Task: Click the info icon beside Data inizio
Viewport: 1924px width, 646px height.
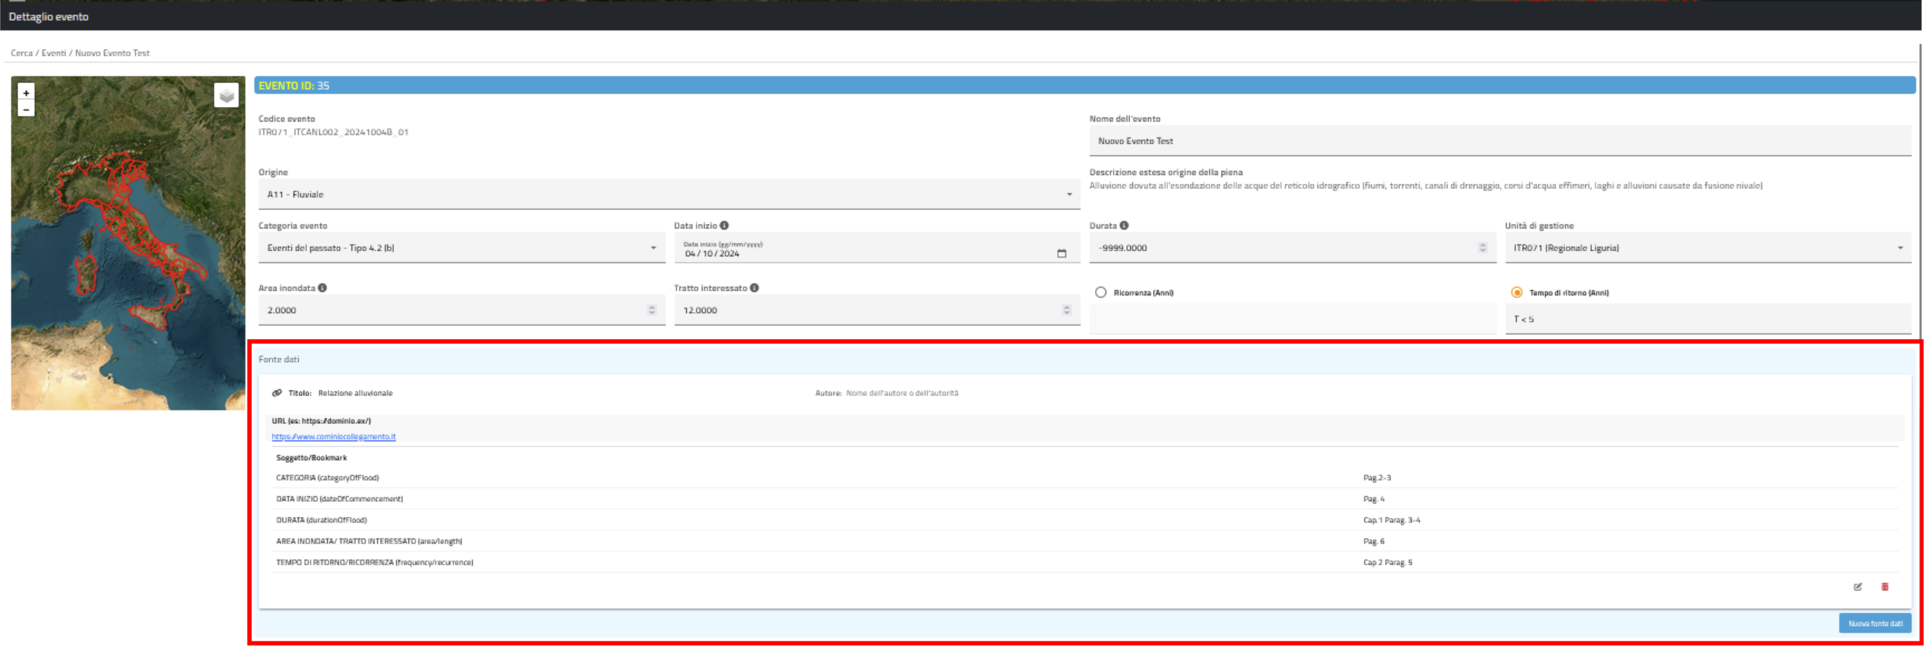Action: (725, 225)
